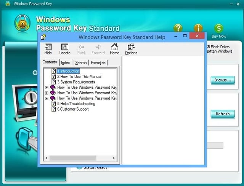This screenshot has height=186, width=244.
Task: Click the yellow question-mark Help icon
Action: 178,28
